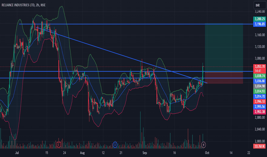Select the 3,038.74 green price label
The image size is (267, 157).
pos(260,76)
